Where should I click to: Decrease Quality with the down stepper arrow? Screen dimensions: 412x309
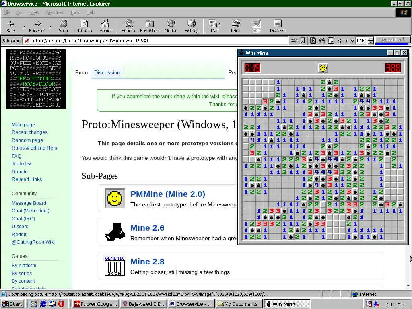click(371, 42)
